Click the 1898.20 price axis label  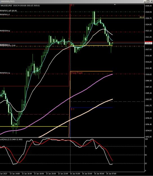click(x=149, y=118)
